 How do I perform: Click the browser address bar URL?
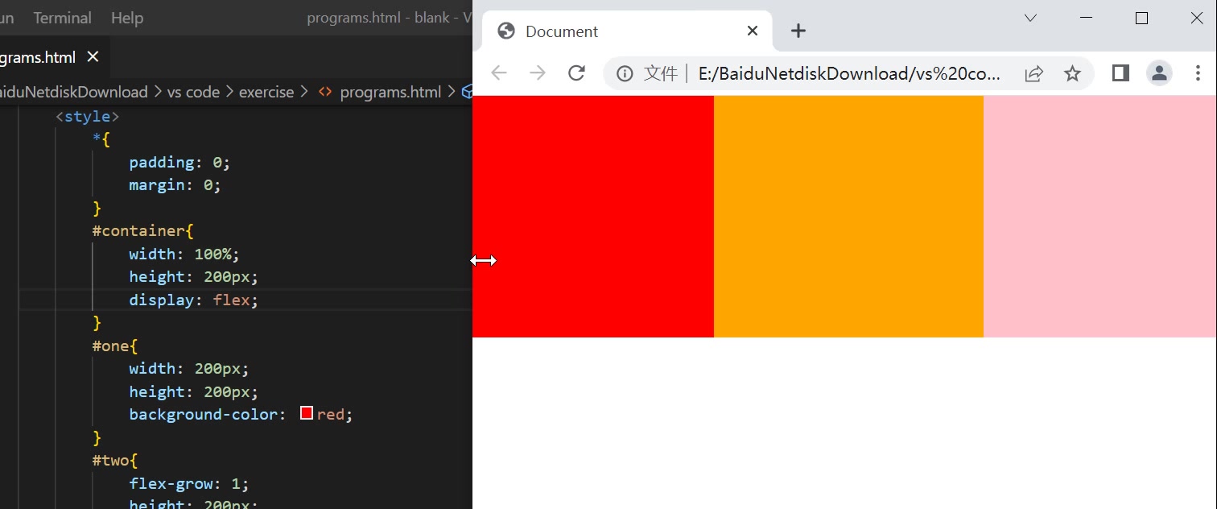849,74
